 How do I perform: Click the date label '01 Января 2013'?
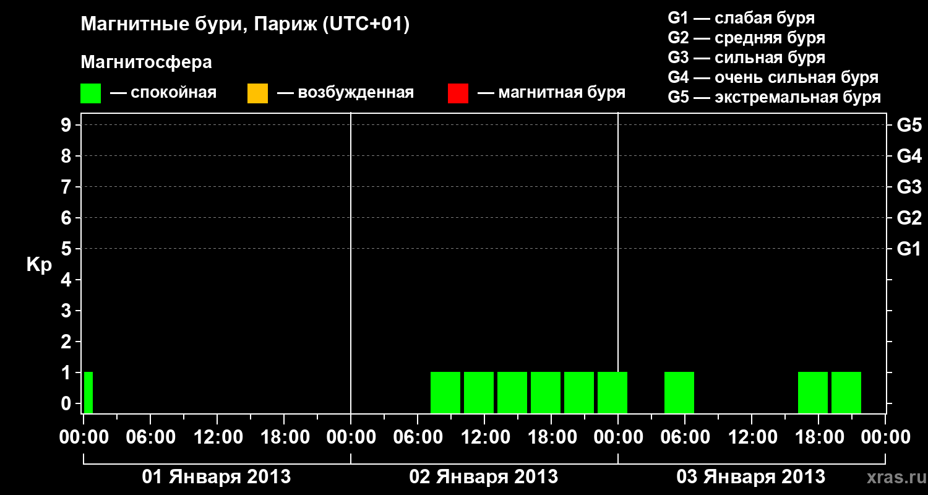point(217,476)
